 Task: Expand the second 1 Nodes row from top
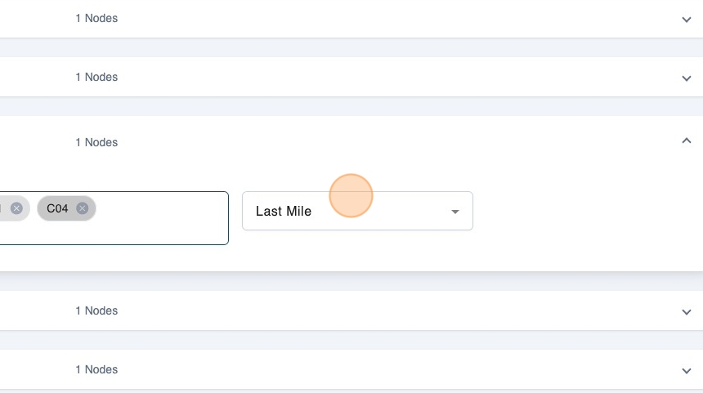(687, 78)
